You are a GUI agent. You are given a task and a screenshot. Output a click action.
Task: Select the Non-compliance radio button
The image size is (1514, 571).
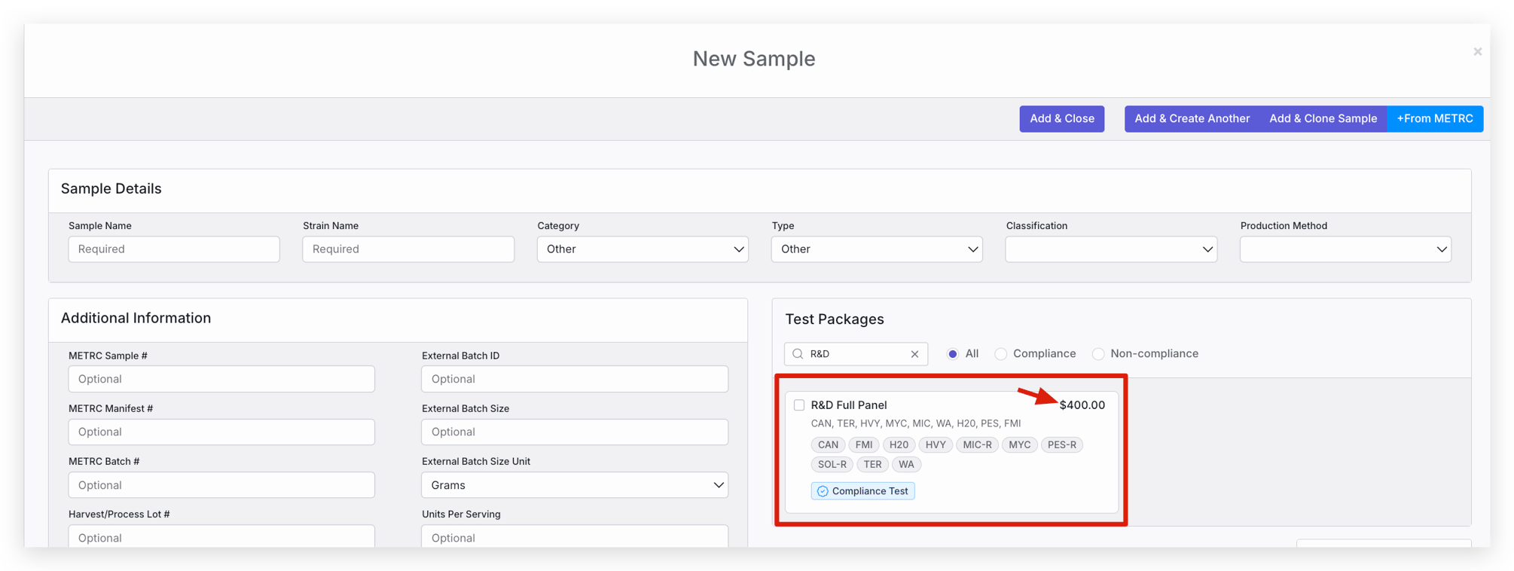tap(1098, 354)
